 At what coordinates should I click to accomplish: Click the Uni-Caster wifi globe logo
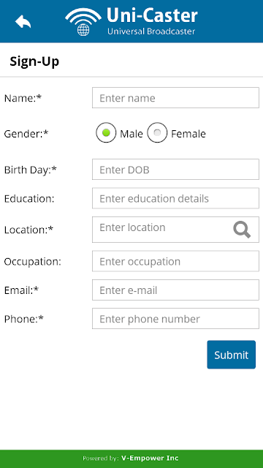83,22
